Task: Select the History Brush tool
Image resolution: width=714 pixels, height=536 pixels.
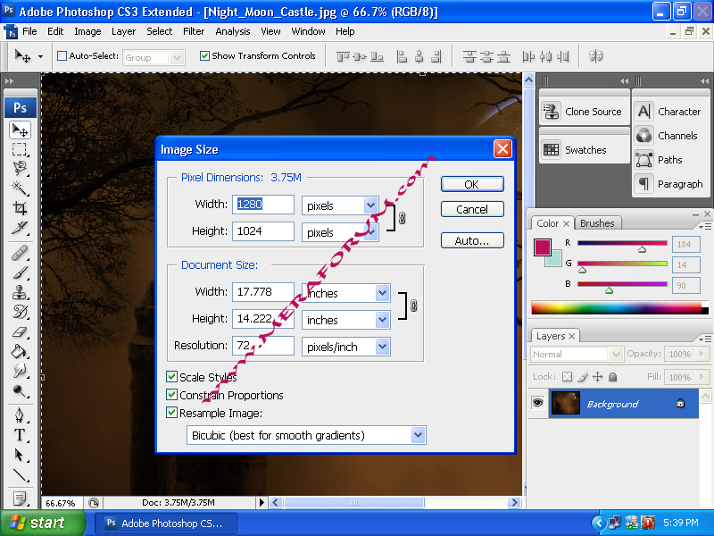Action: click(x=20, y=312)
